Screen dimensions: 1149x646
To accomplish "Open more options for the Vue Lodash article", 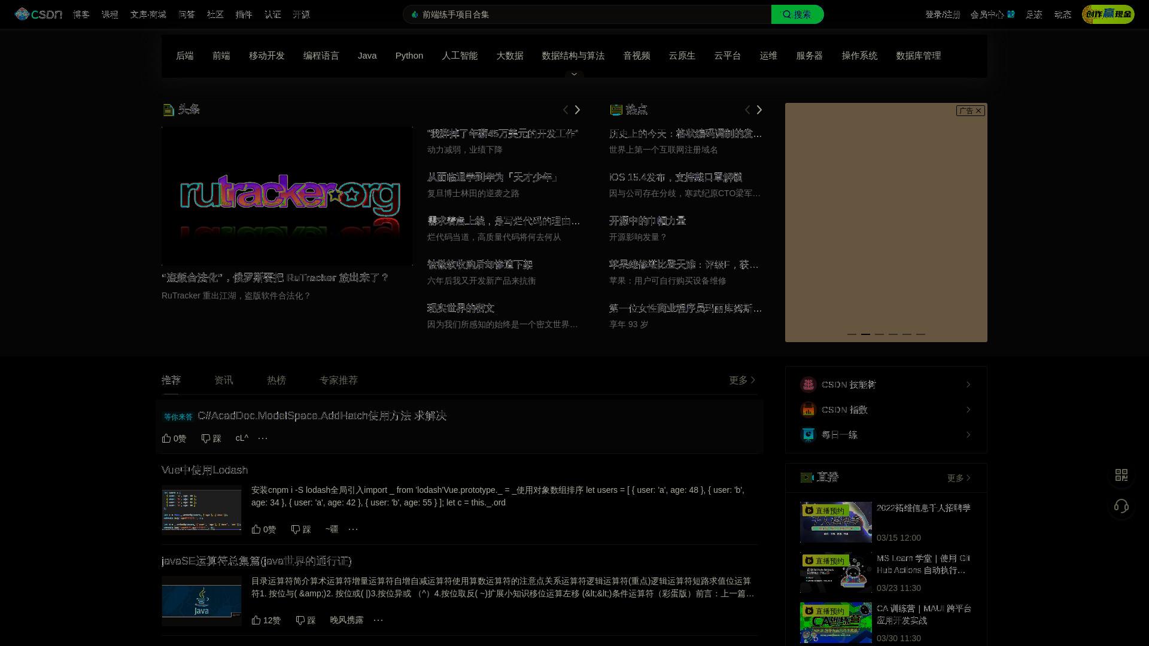I will pos(353,529).
